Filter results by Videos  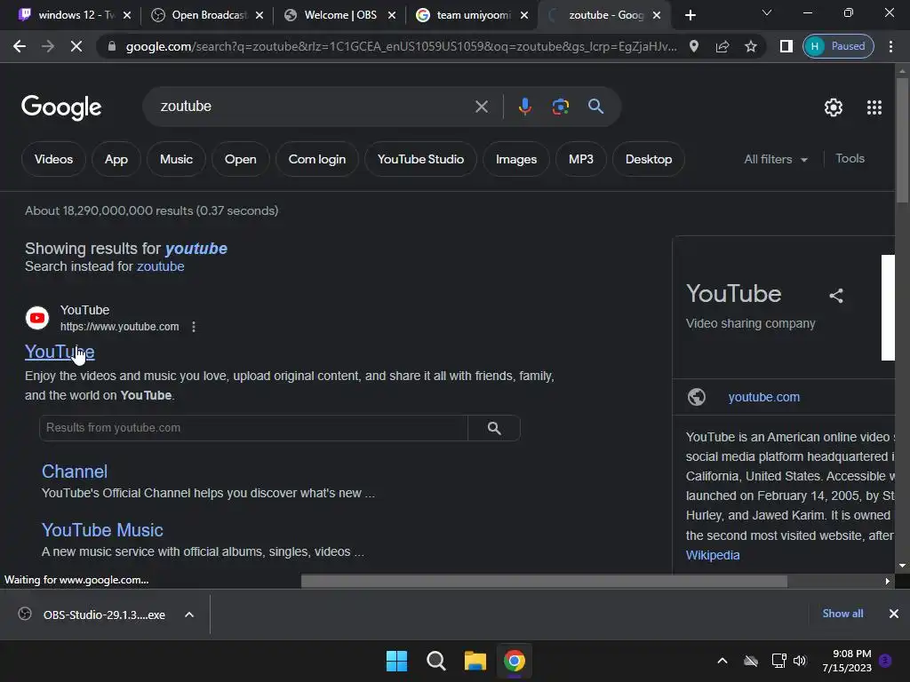coord(53,160)
